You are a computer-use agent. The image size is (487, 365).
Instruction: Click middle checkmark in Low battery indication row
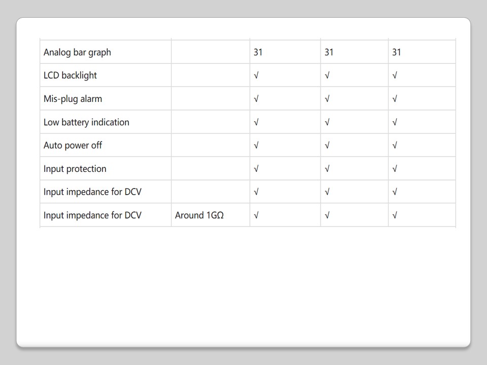(x=327, y=122)
